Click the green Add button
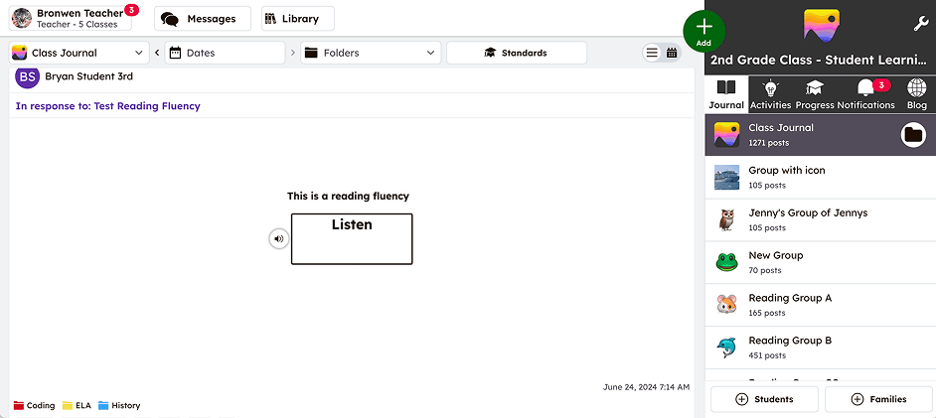 (x=703, y=30)
